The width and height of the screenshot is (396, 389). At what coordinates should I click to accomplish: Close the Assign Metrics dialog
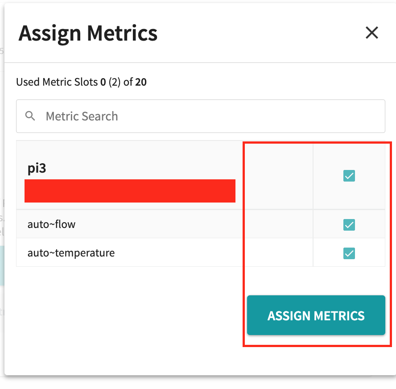pyautogui.click(x=371, y=33)
